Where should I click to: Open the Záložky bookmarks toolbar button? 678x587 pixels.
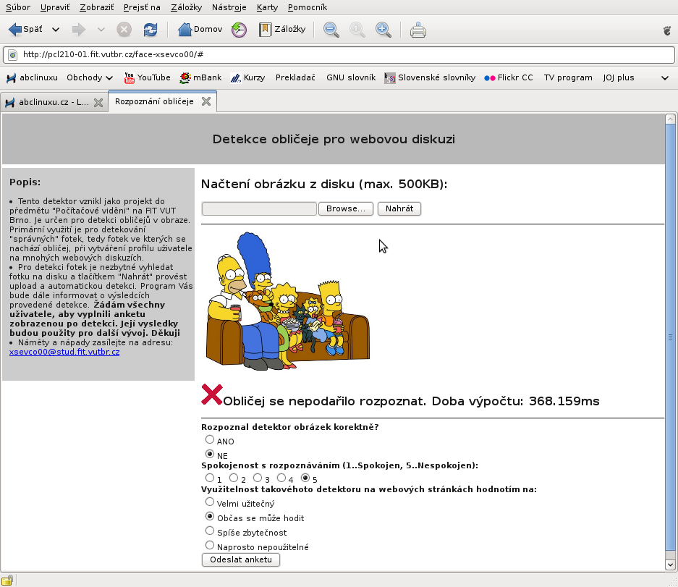pyautogui.click(x=282, y=30)
